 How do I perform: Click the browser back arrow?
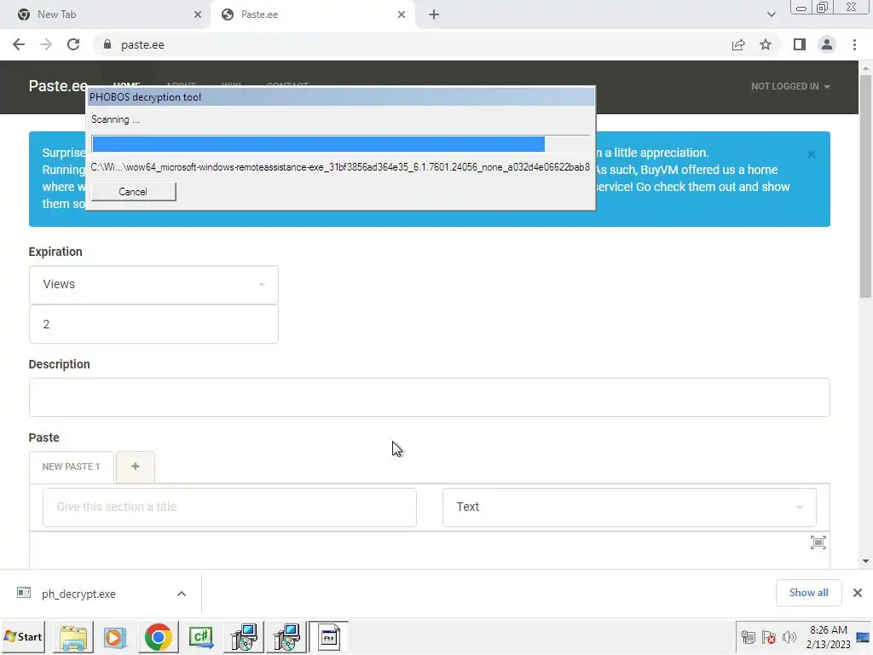point(19,44)
